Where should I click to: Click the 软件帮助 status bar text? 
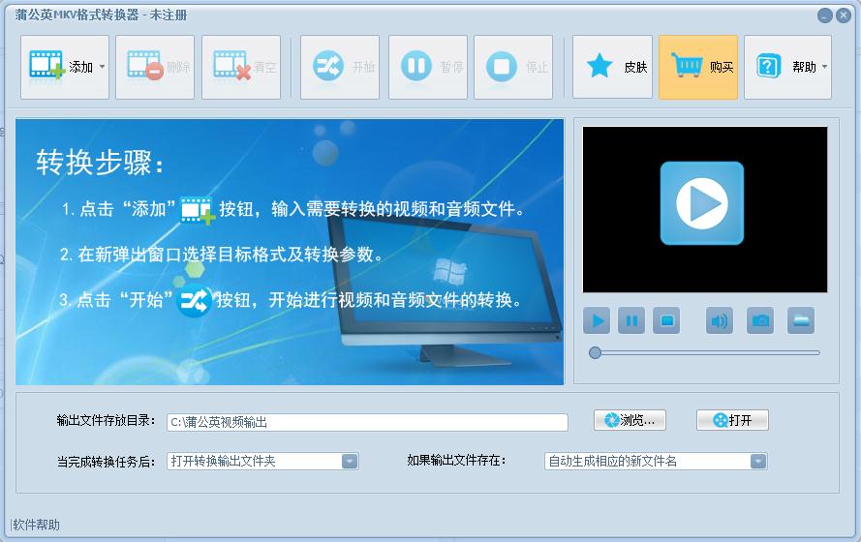coord(36,525)
